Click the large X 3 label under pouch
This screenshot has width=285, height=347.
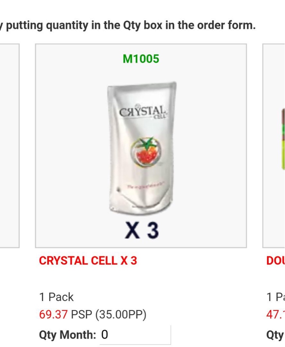point(141,231)
